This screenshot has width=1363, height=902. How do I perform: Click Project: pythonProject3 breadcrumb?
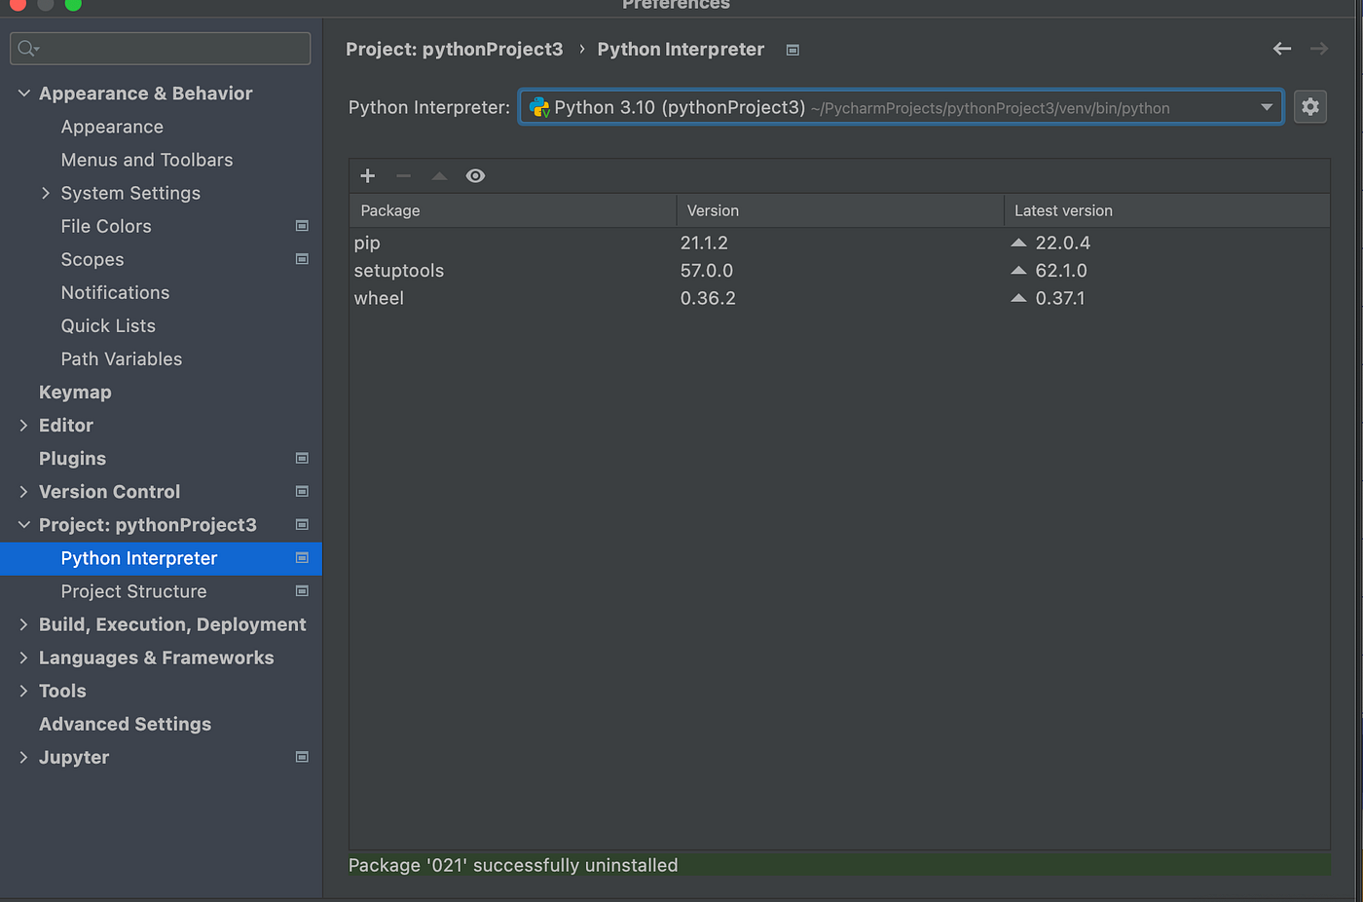(454, 49)
